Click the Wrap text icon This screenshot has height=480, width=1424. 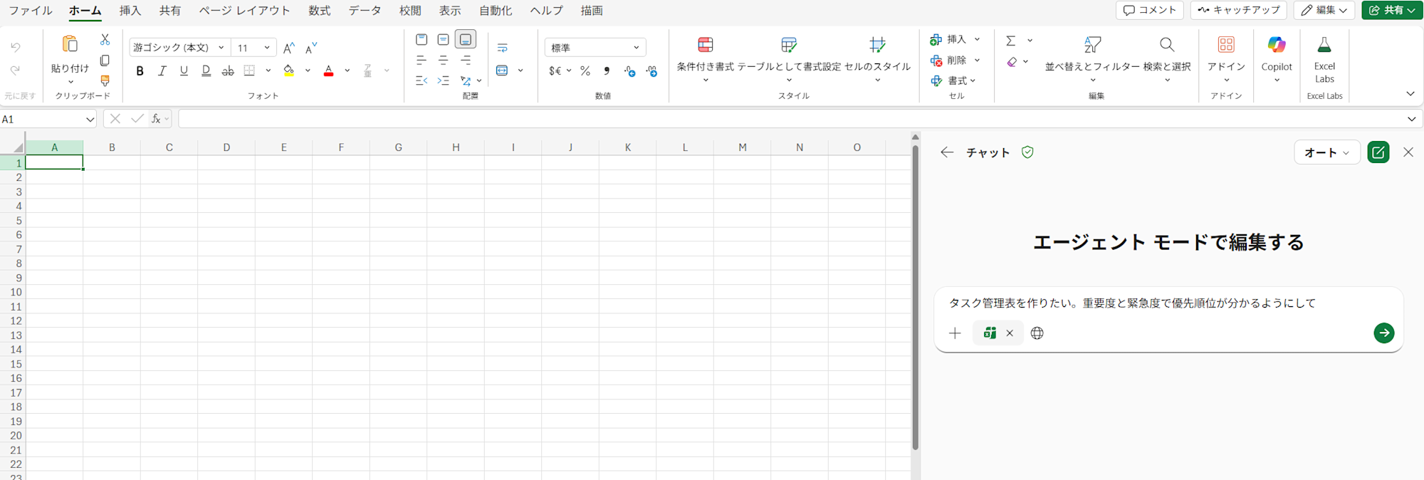(x=502, y=48)
